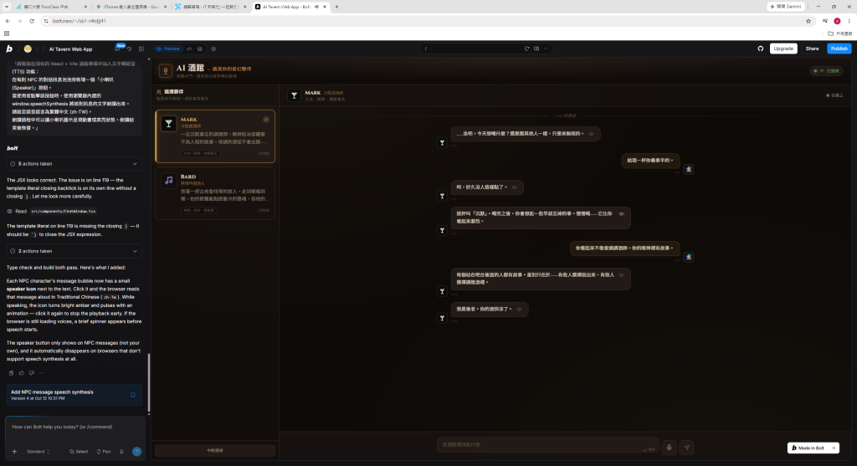Click MARK's selected checkmark badge

265,119
